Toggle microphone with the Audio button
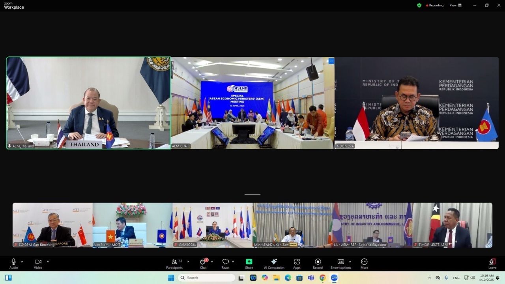Screen dimensions: 505x284 tap(13, 263)
